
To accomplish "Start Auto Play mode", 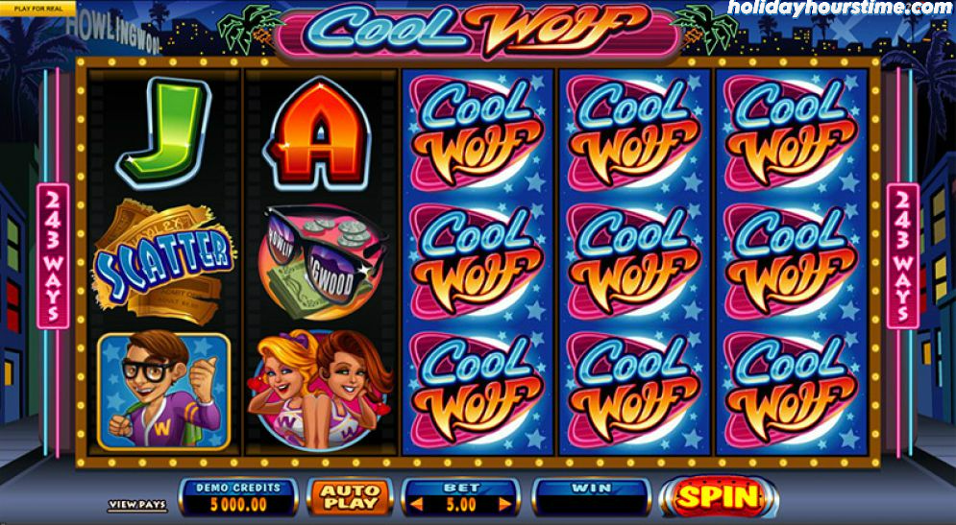I will (x=350, y=497).
